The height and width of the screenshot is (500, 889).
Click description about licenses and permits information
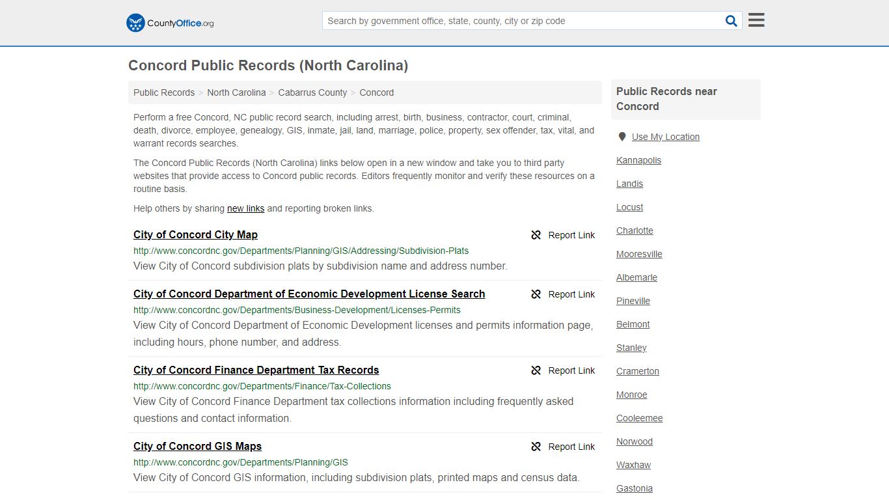pos(363,333)
